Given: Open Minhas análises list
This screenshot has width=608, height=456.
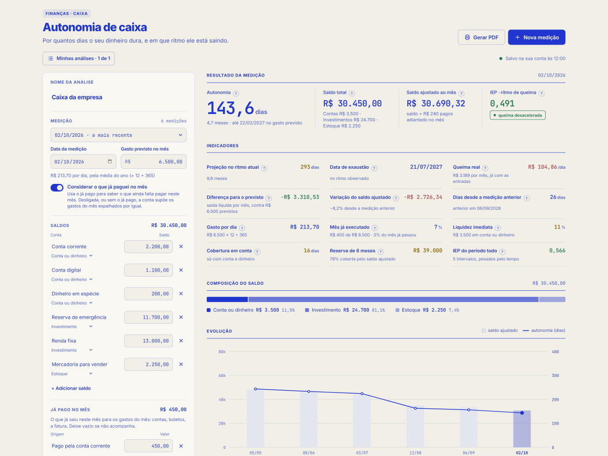Looking at the screenshot, I should pos(79,58).
